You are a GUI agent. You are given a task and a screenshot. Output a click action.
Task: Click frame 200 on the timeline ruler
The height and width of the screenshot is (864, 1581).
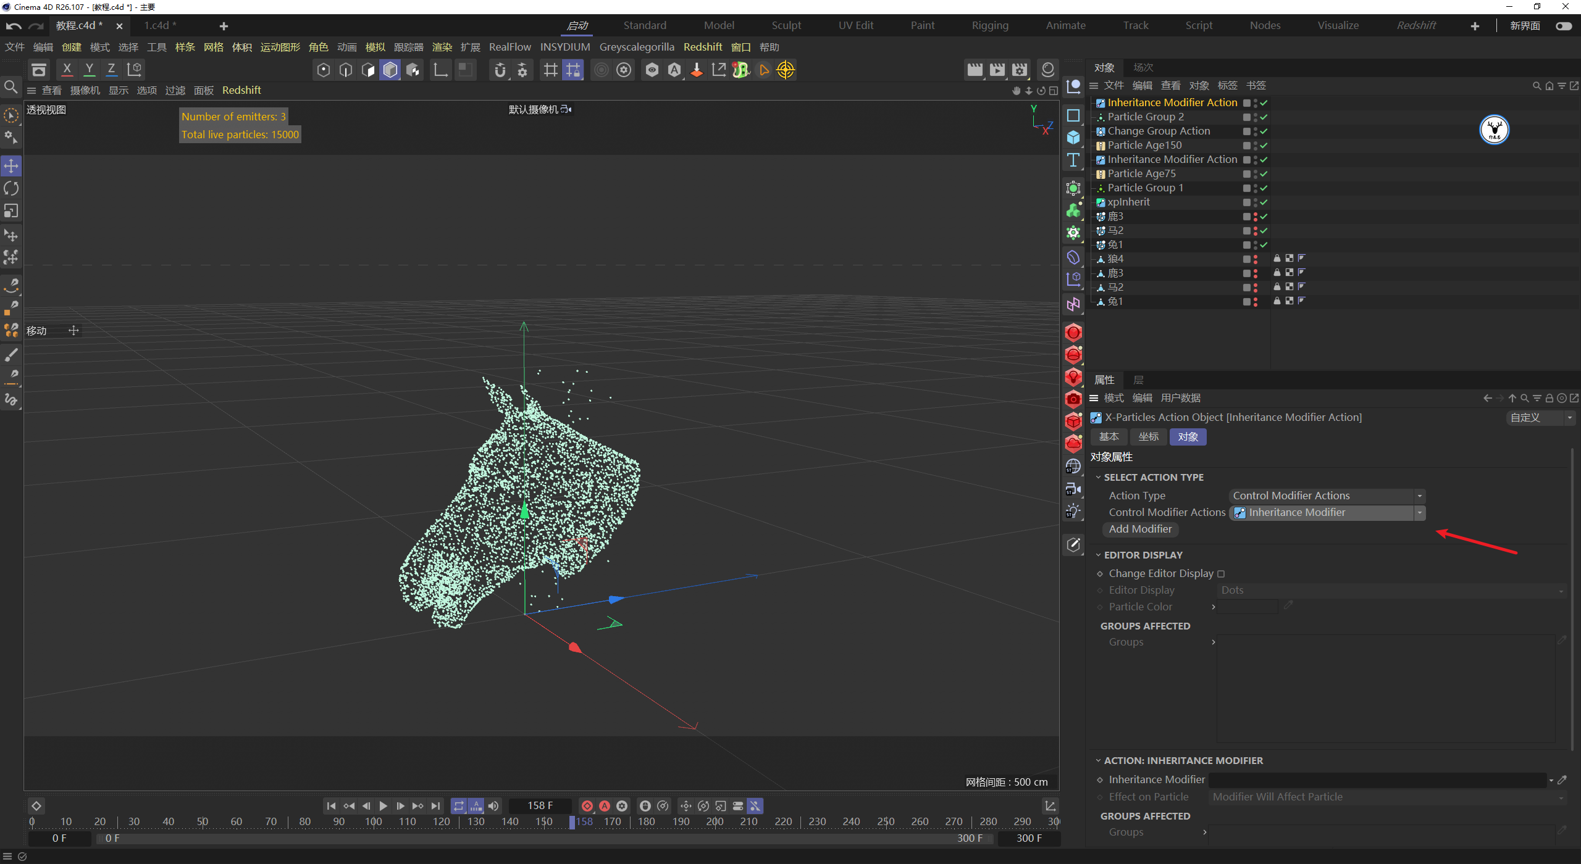click(x=715, y=822)
